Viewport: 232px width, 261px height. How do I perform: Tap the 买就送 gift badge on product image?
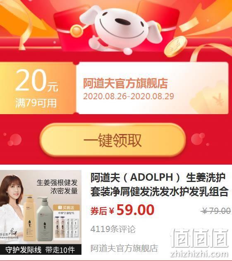(x=66, y=208)
